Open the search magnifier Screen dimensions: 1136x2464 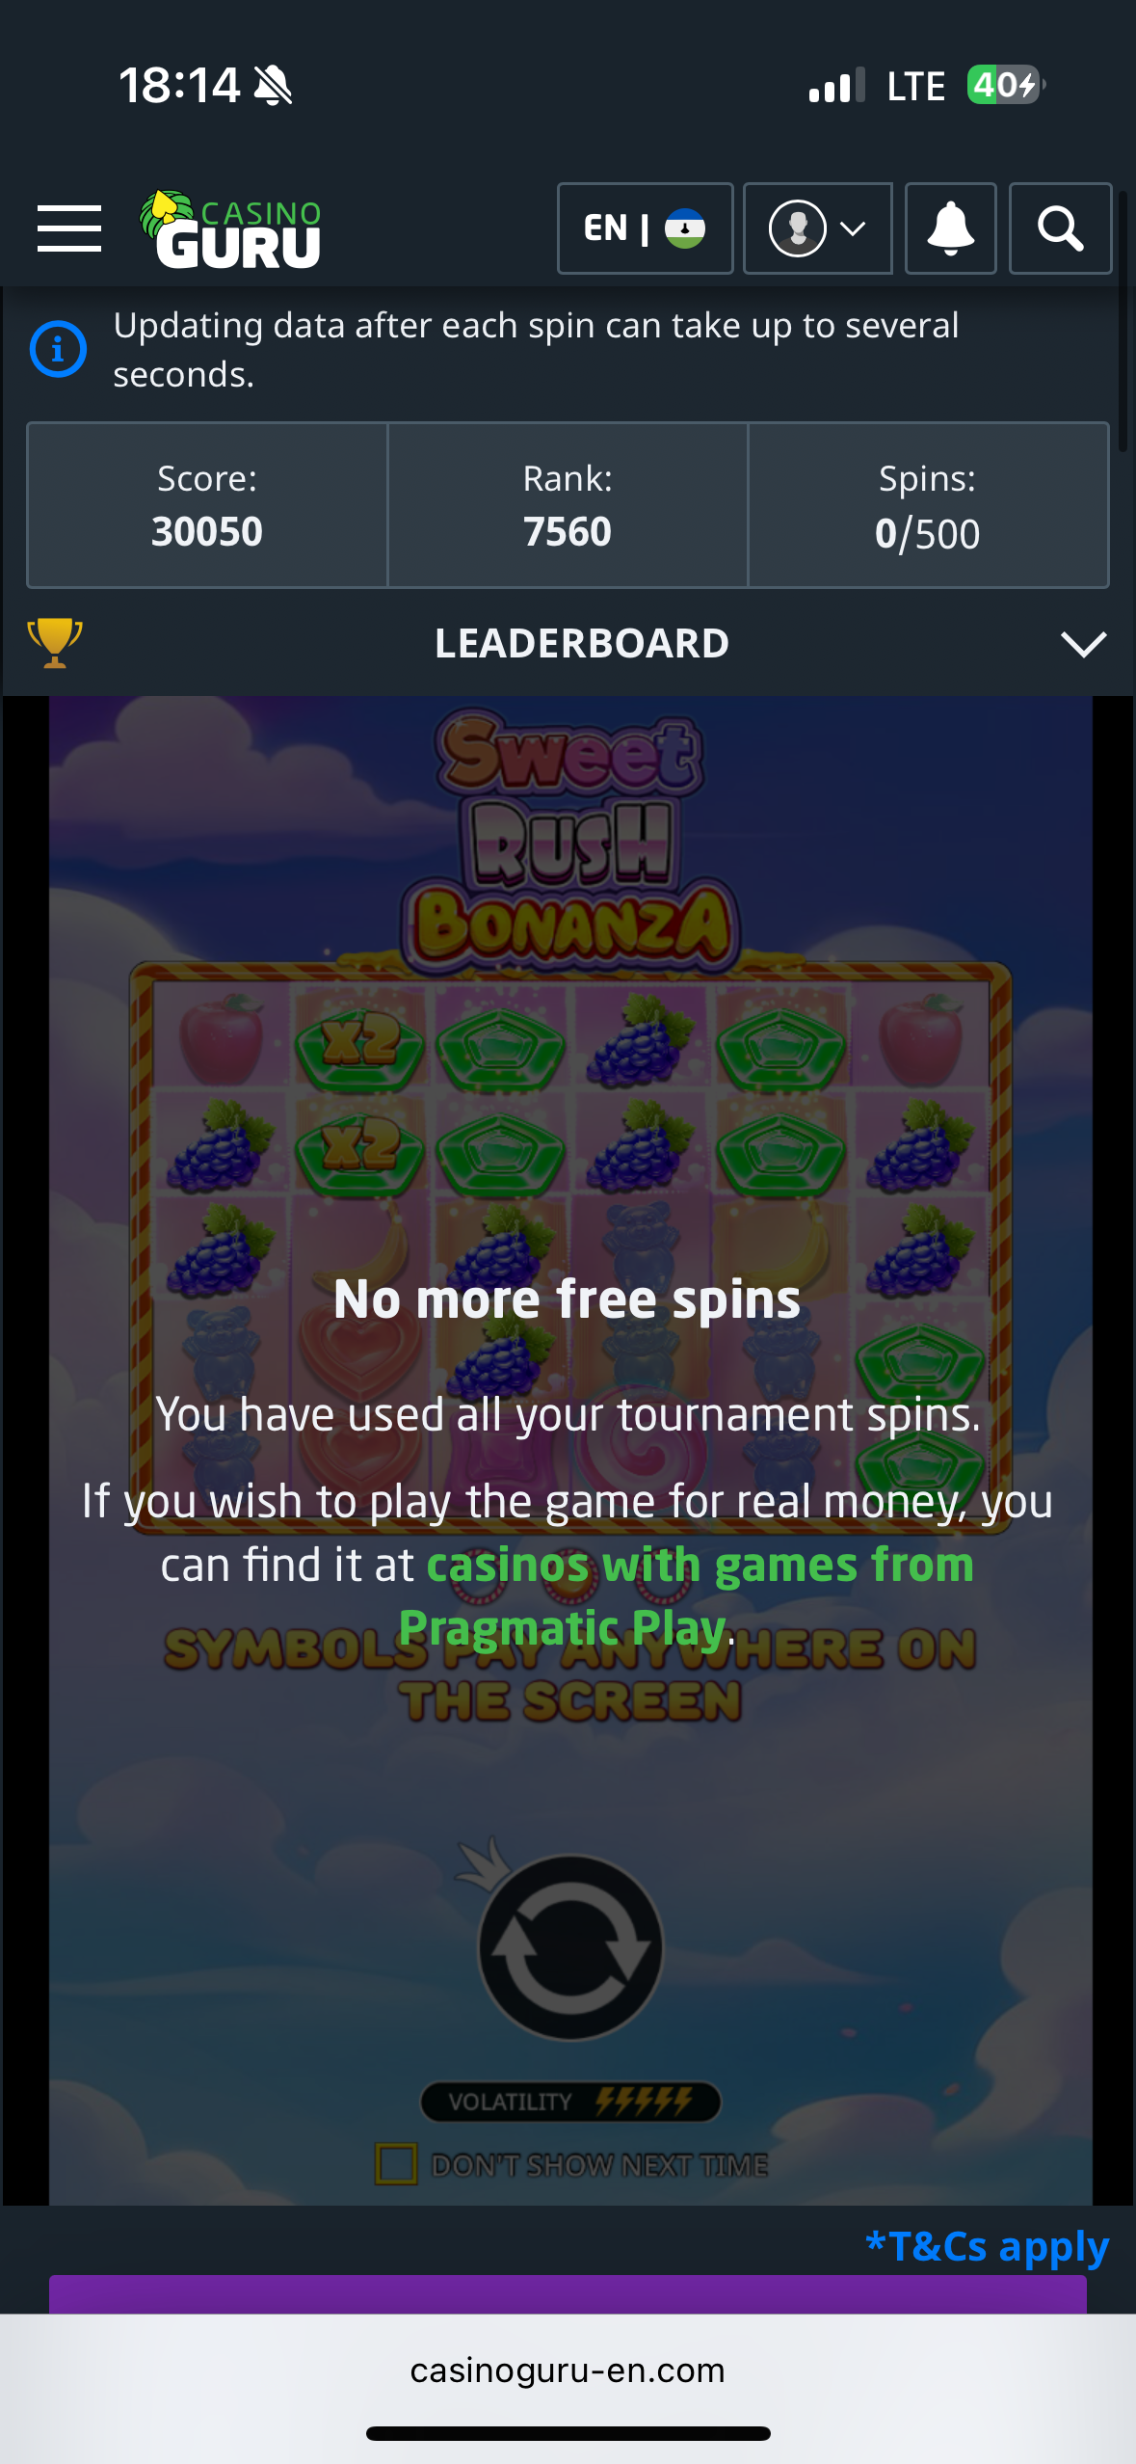pyautogui.click(x=1060, y=228)
